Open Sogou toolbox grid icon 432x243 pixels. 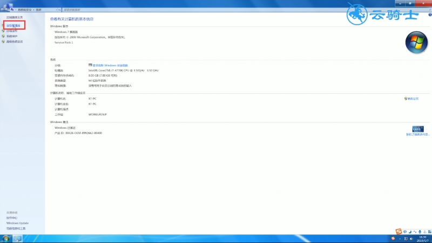(429, 232)
